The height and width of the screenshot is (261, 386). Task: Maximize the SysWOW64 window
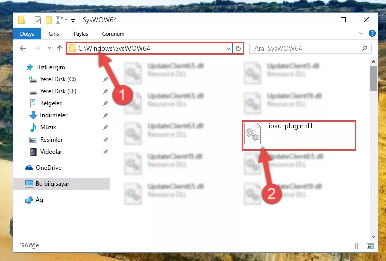(x=343, y=20)
